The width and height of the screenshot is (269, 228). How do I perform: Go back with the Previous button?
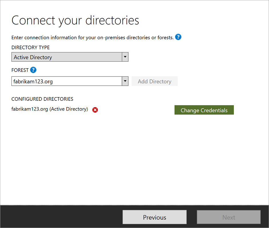155,217
